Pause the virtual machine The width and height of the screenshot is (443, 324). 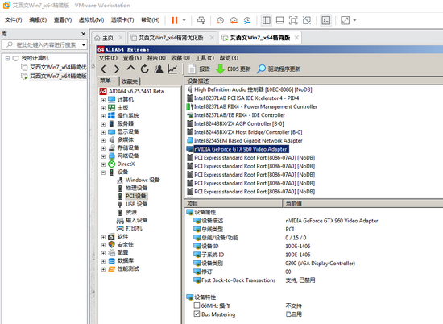tap(175, 20)
